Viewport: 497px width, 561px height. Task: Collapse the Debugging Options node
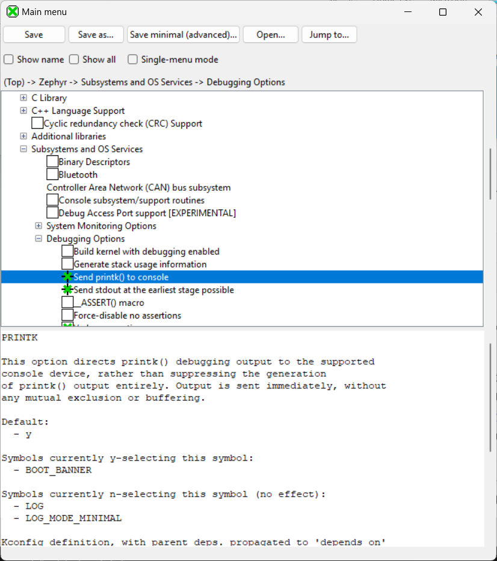(38, 238)
